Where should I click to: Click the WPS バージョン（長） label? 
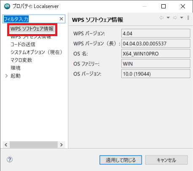[97, 44]
